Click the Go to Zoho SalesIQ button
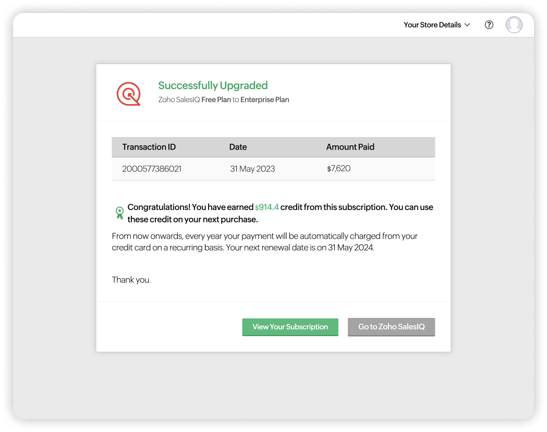 tap(391, 327)
